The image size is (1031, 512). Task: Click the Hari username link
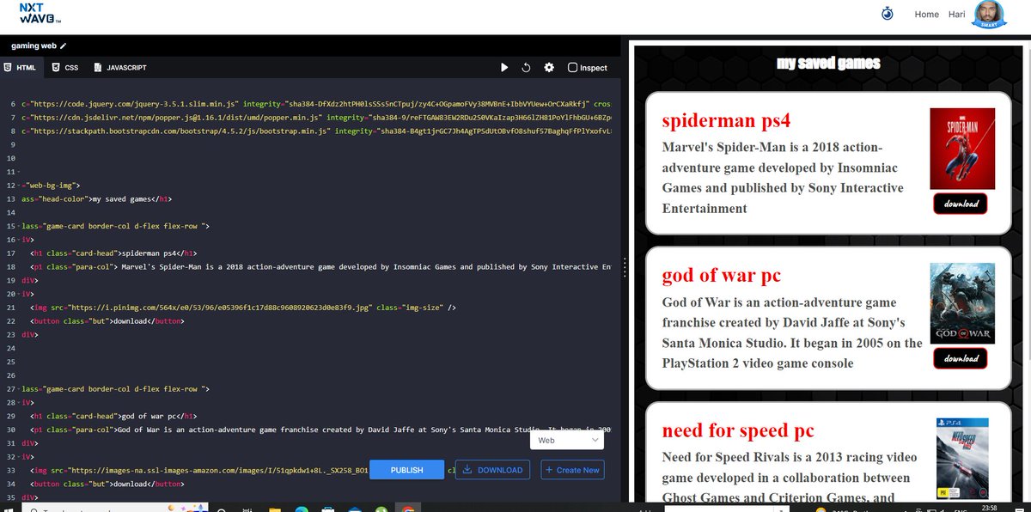coord(956,15)
